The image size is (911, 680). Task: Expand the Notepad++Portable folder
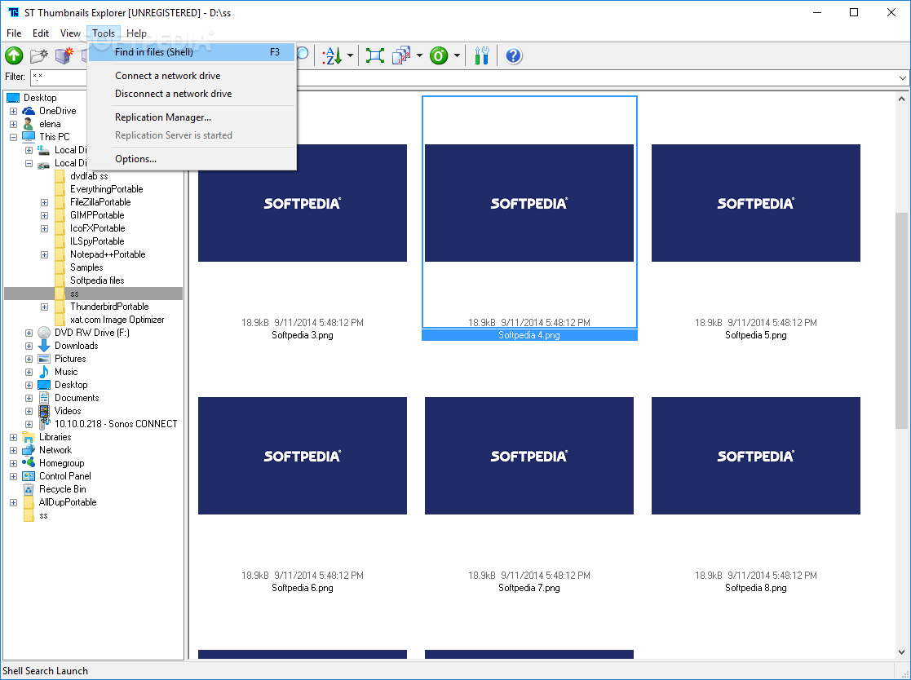[x=44, y=254]
